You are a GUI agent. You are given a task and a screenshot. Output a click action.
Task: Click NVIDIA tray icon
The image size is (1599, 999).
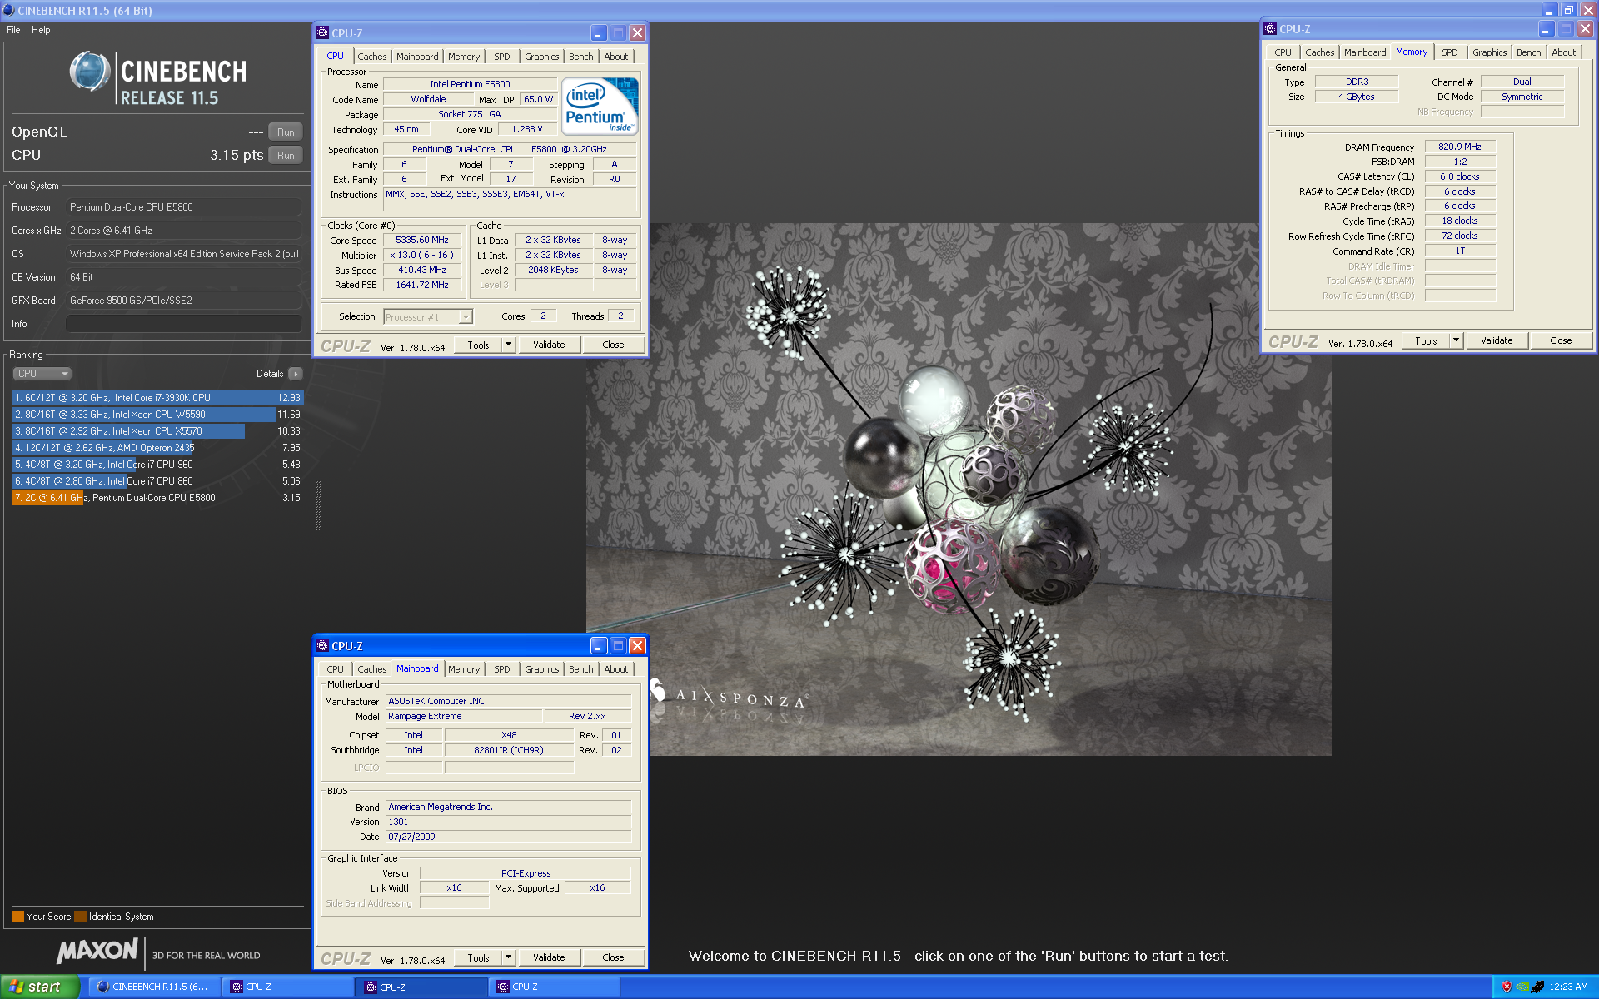1522,987
